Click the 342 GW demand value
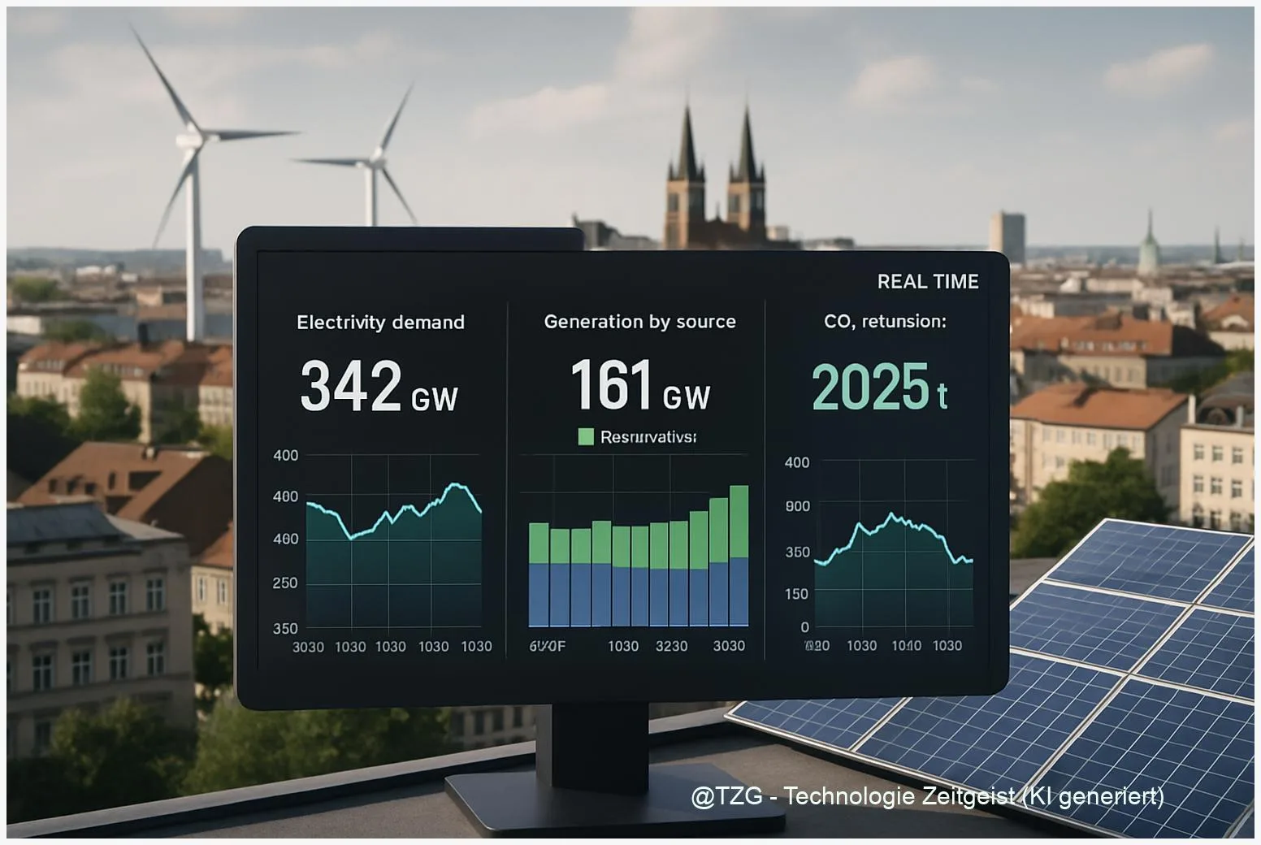 pos(379,387)
